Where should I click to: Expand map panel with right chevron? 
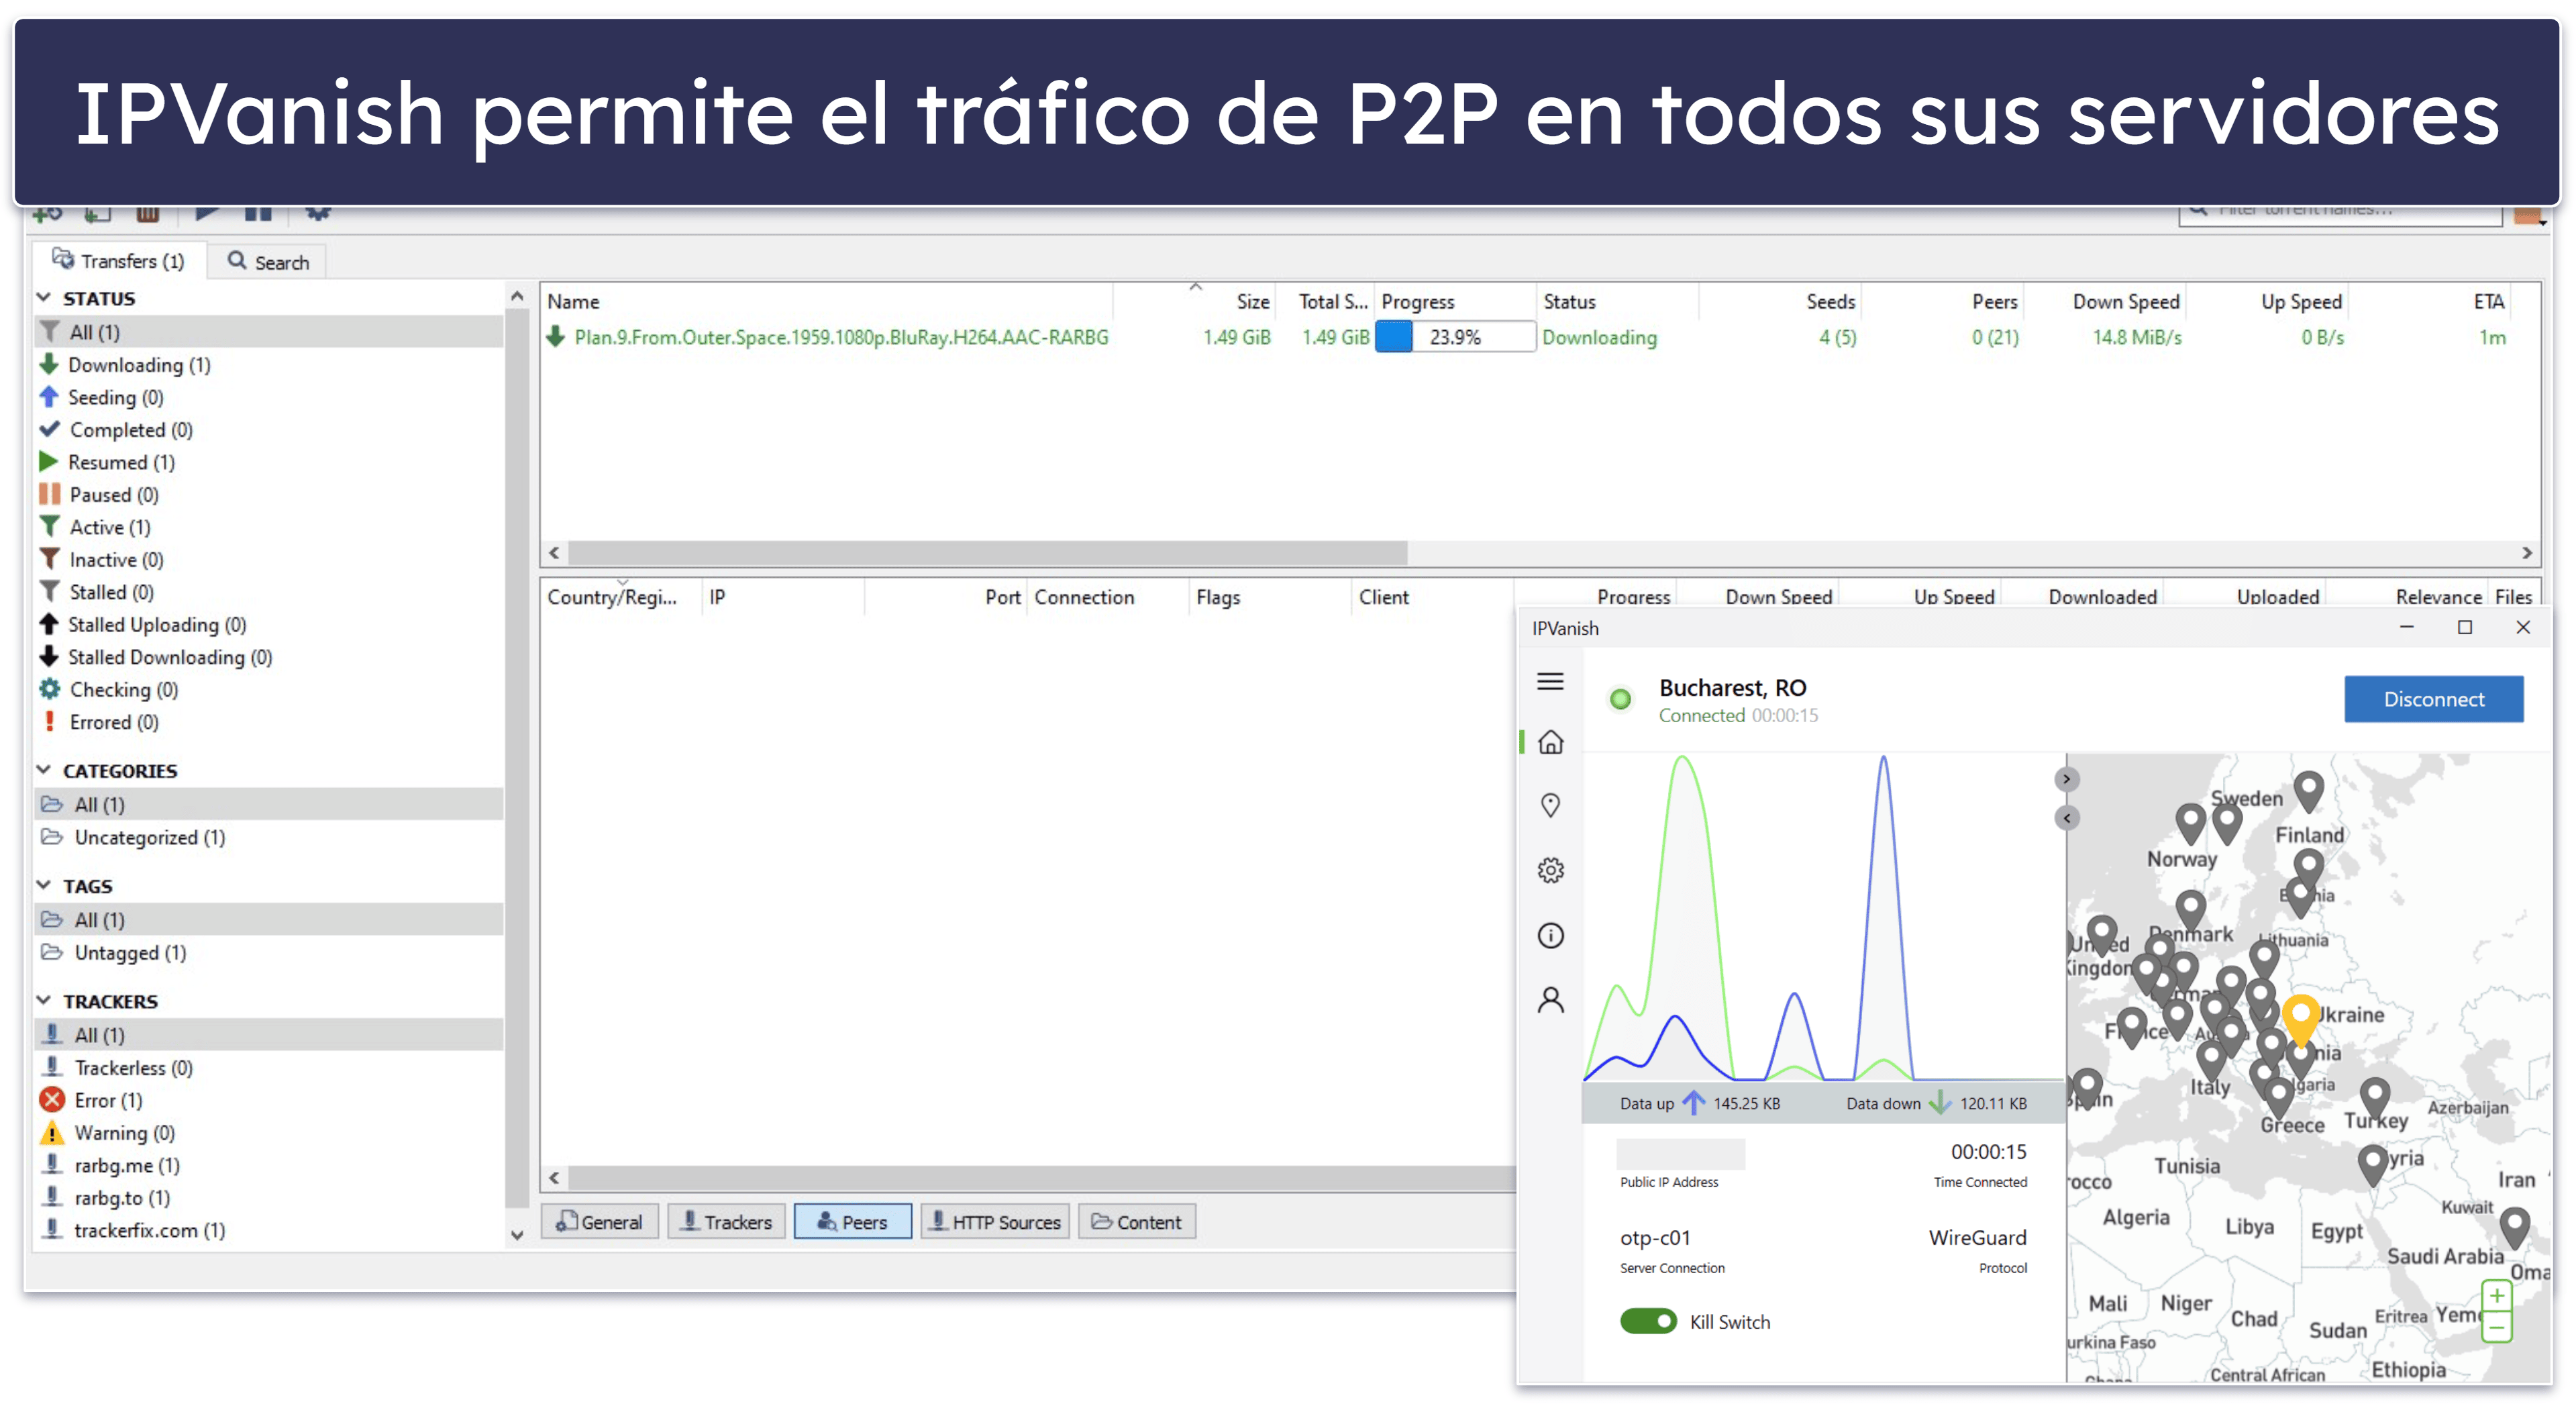[2066, 779]
